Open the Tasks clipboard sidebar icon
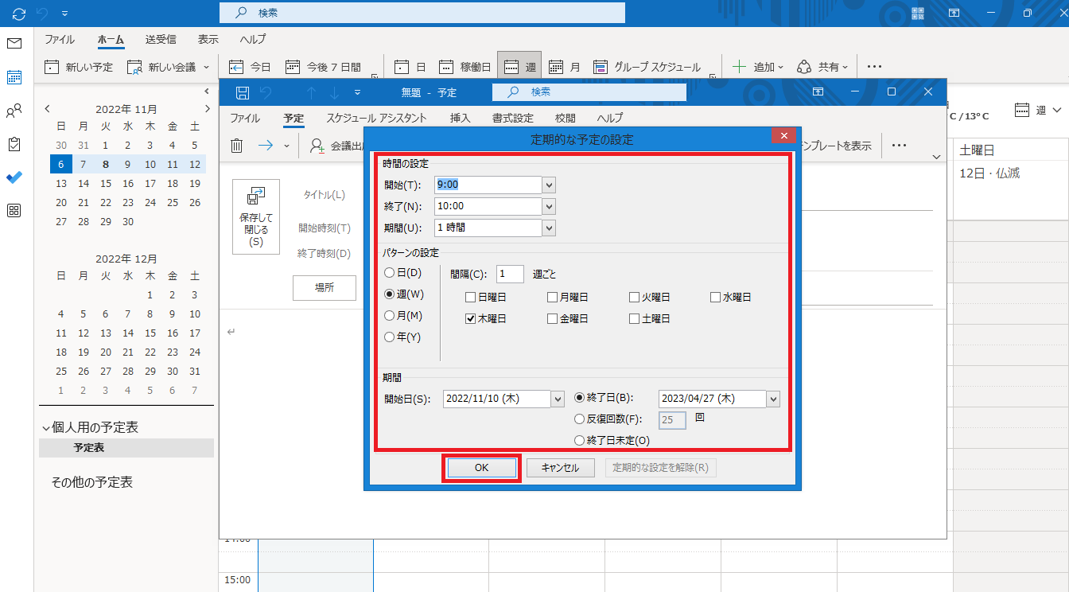The height and width of the screenshot is (592, 1069). tap(14, 144)
